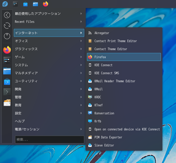This screenshot has height=163, width=176.
Task: Launch Firefox from the top panel
Action: [46, 4]
